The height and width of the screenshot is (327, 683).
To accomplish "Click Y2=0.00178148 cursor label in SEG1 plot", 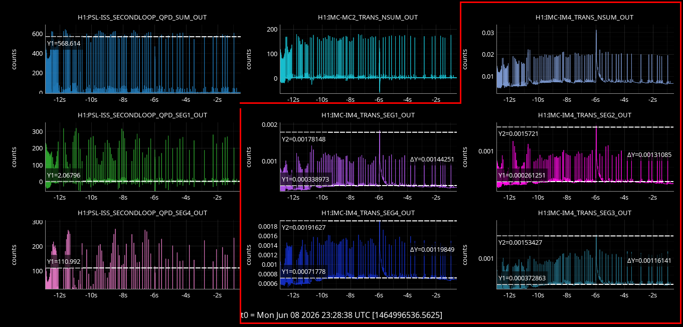I will pyautogui.click(x=304, y=139).
